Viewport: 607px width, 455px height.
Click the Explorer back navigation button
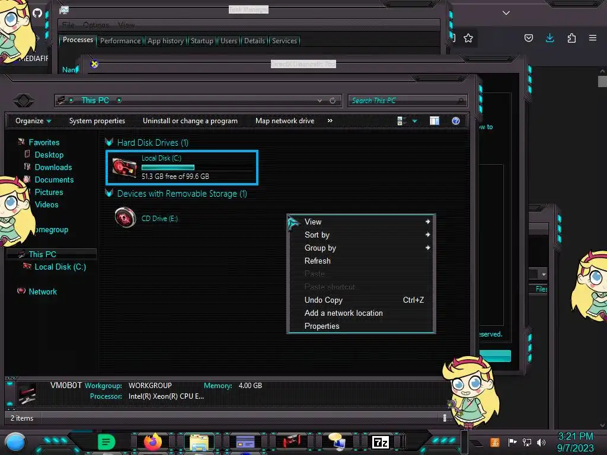pyautogui.click(x=24, y=101)
